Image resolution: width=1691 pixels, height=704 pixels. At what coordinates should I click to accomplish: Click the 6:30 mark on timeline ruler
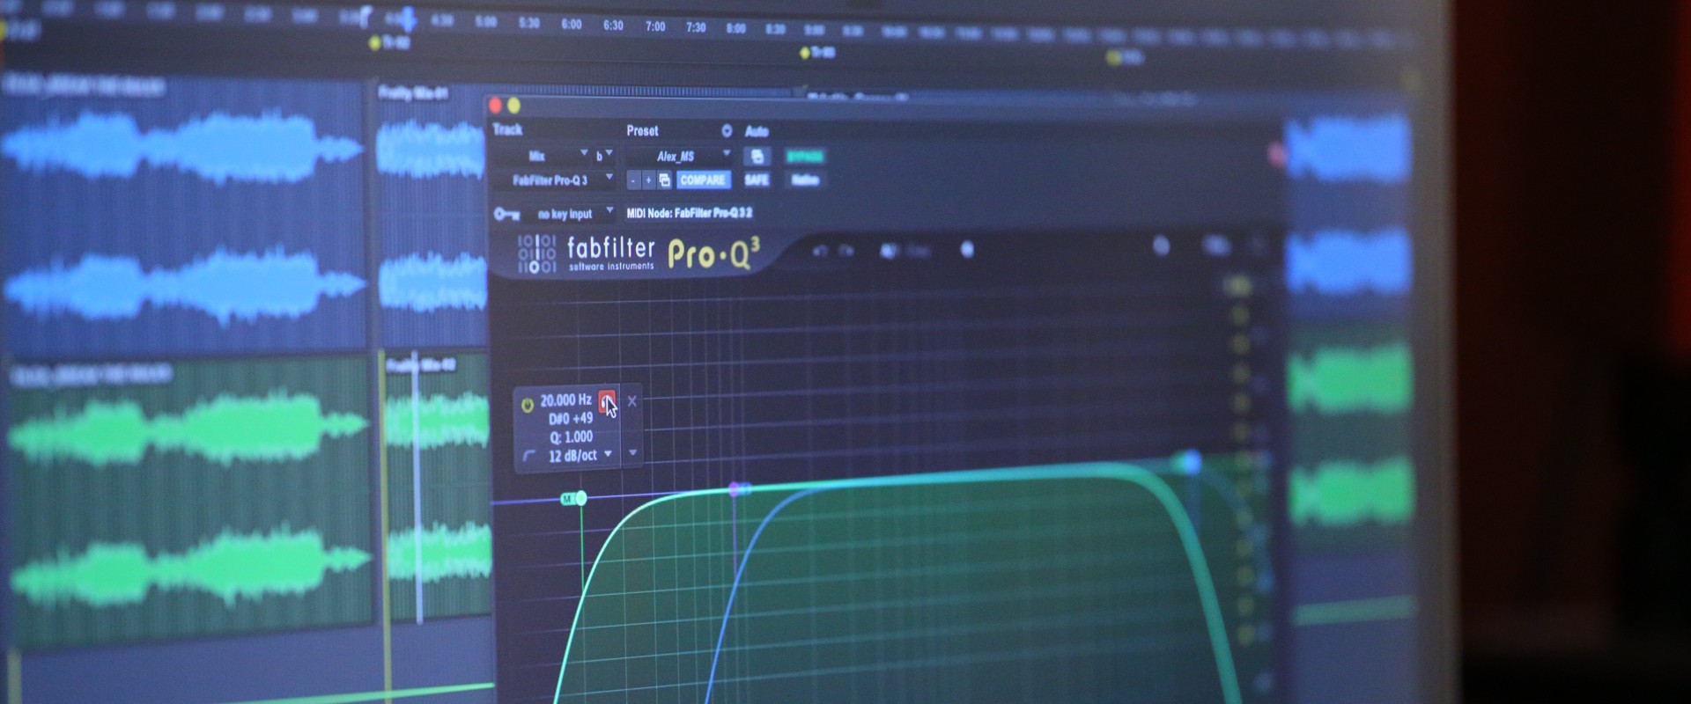pos(613,26)
